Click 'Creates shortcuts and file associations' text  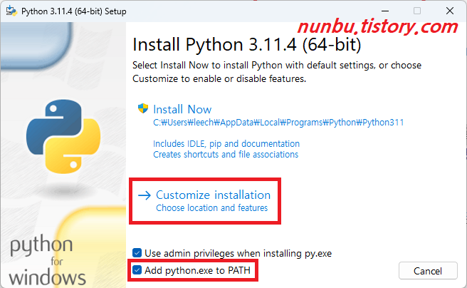point(226,155)
